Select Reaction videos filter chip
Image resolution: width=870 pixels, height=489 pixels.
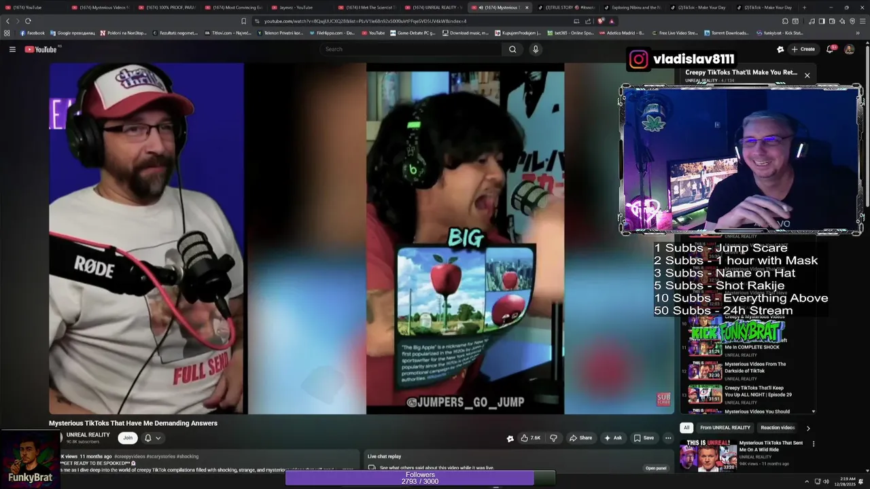point(778,428)
